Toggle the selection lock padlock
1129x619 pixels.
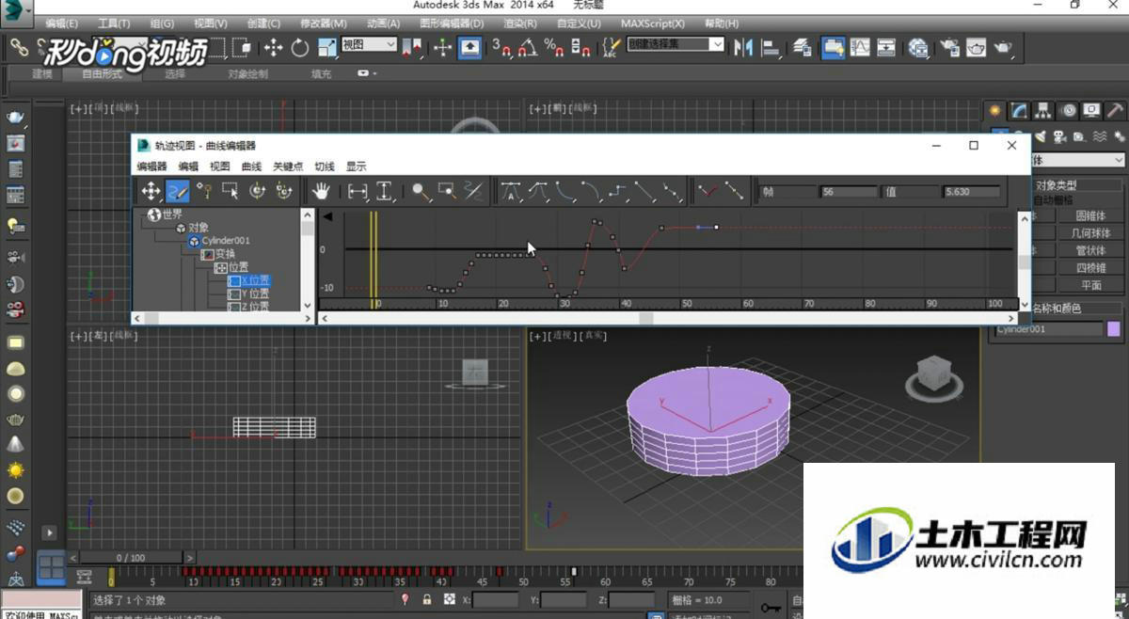click(x=427, y=599)
